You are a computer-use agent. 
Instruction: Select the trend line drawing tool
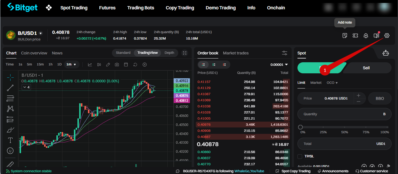pos(10,88)
